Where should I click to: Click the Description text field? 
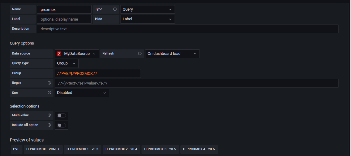click(187, 29)
